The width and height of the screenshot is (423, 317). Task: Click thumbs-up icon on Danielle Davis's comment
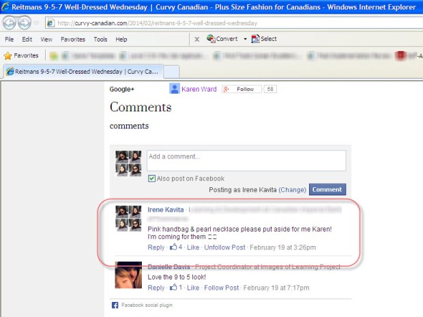coord(173,288)
